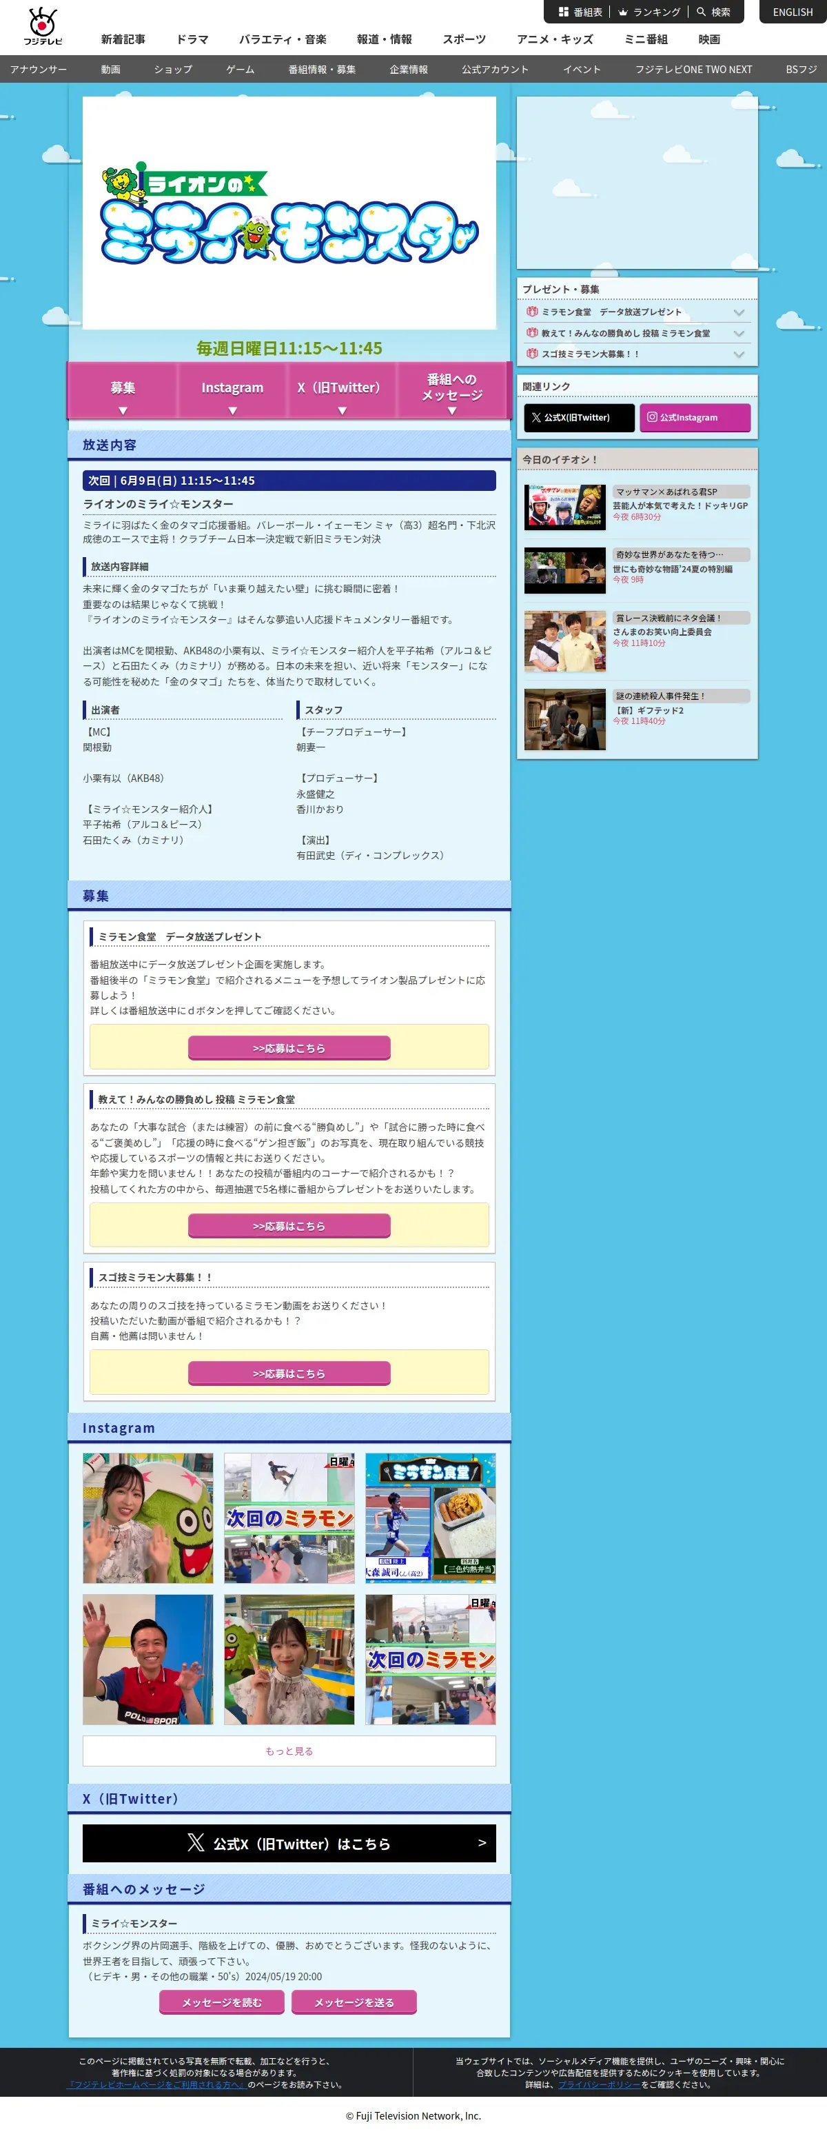The image size is (827, 2134).
Task: Open プライバシーポリシー footer link
Action: [600, 2084]
